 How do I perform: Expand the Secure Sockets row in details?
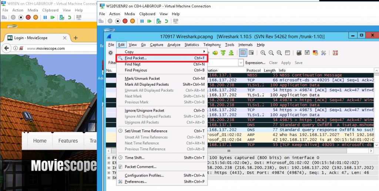109,178
